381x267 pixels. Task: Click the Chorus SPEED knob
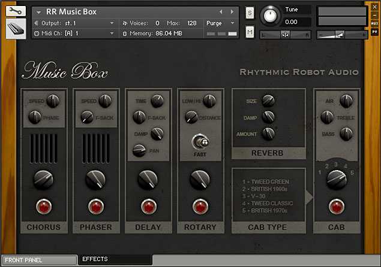click(53, 101)
